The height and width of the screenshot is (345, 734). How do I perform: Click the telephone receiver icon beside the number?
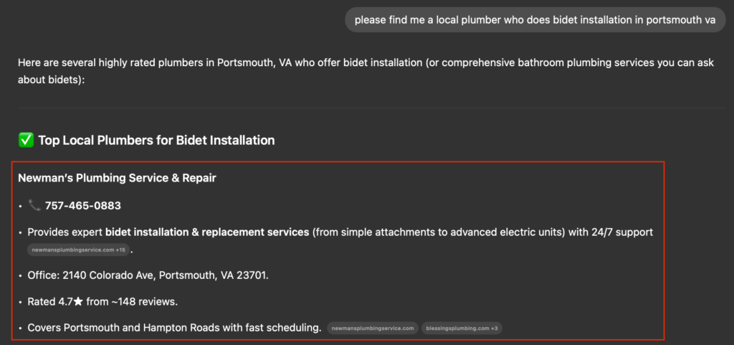click(34, 205)
